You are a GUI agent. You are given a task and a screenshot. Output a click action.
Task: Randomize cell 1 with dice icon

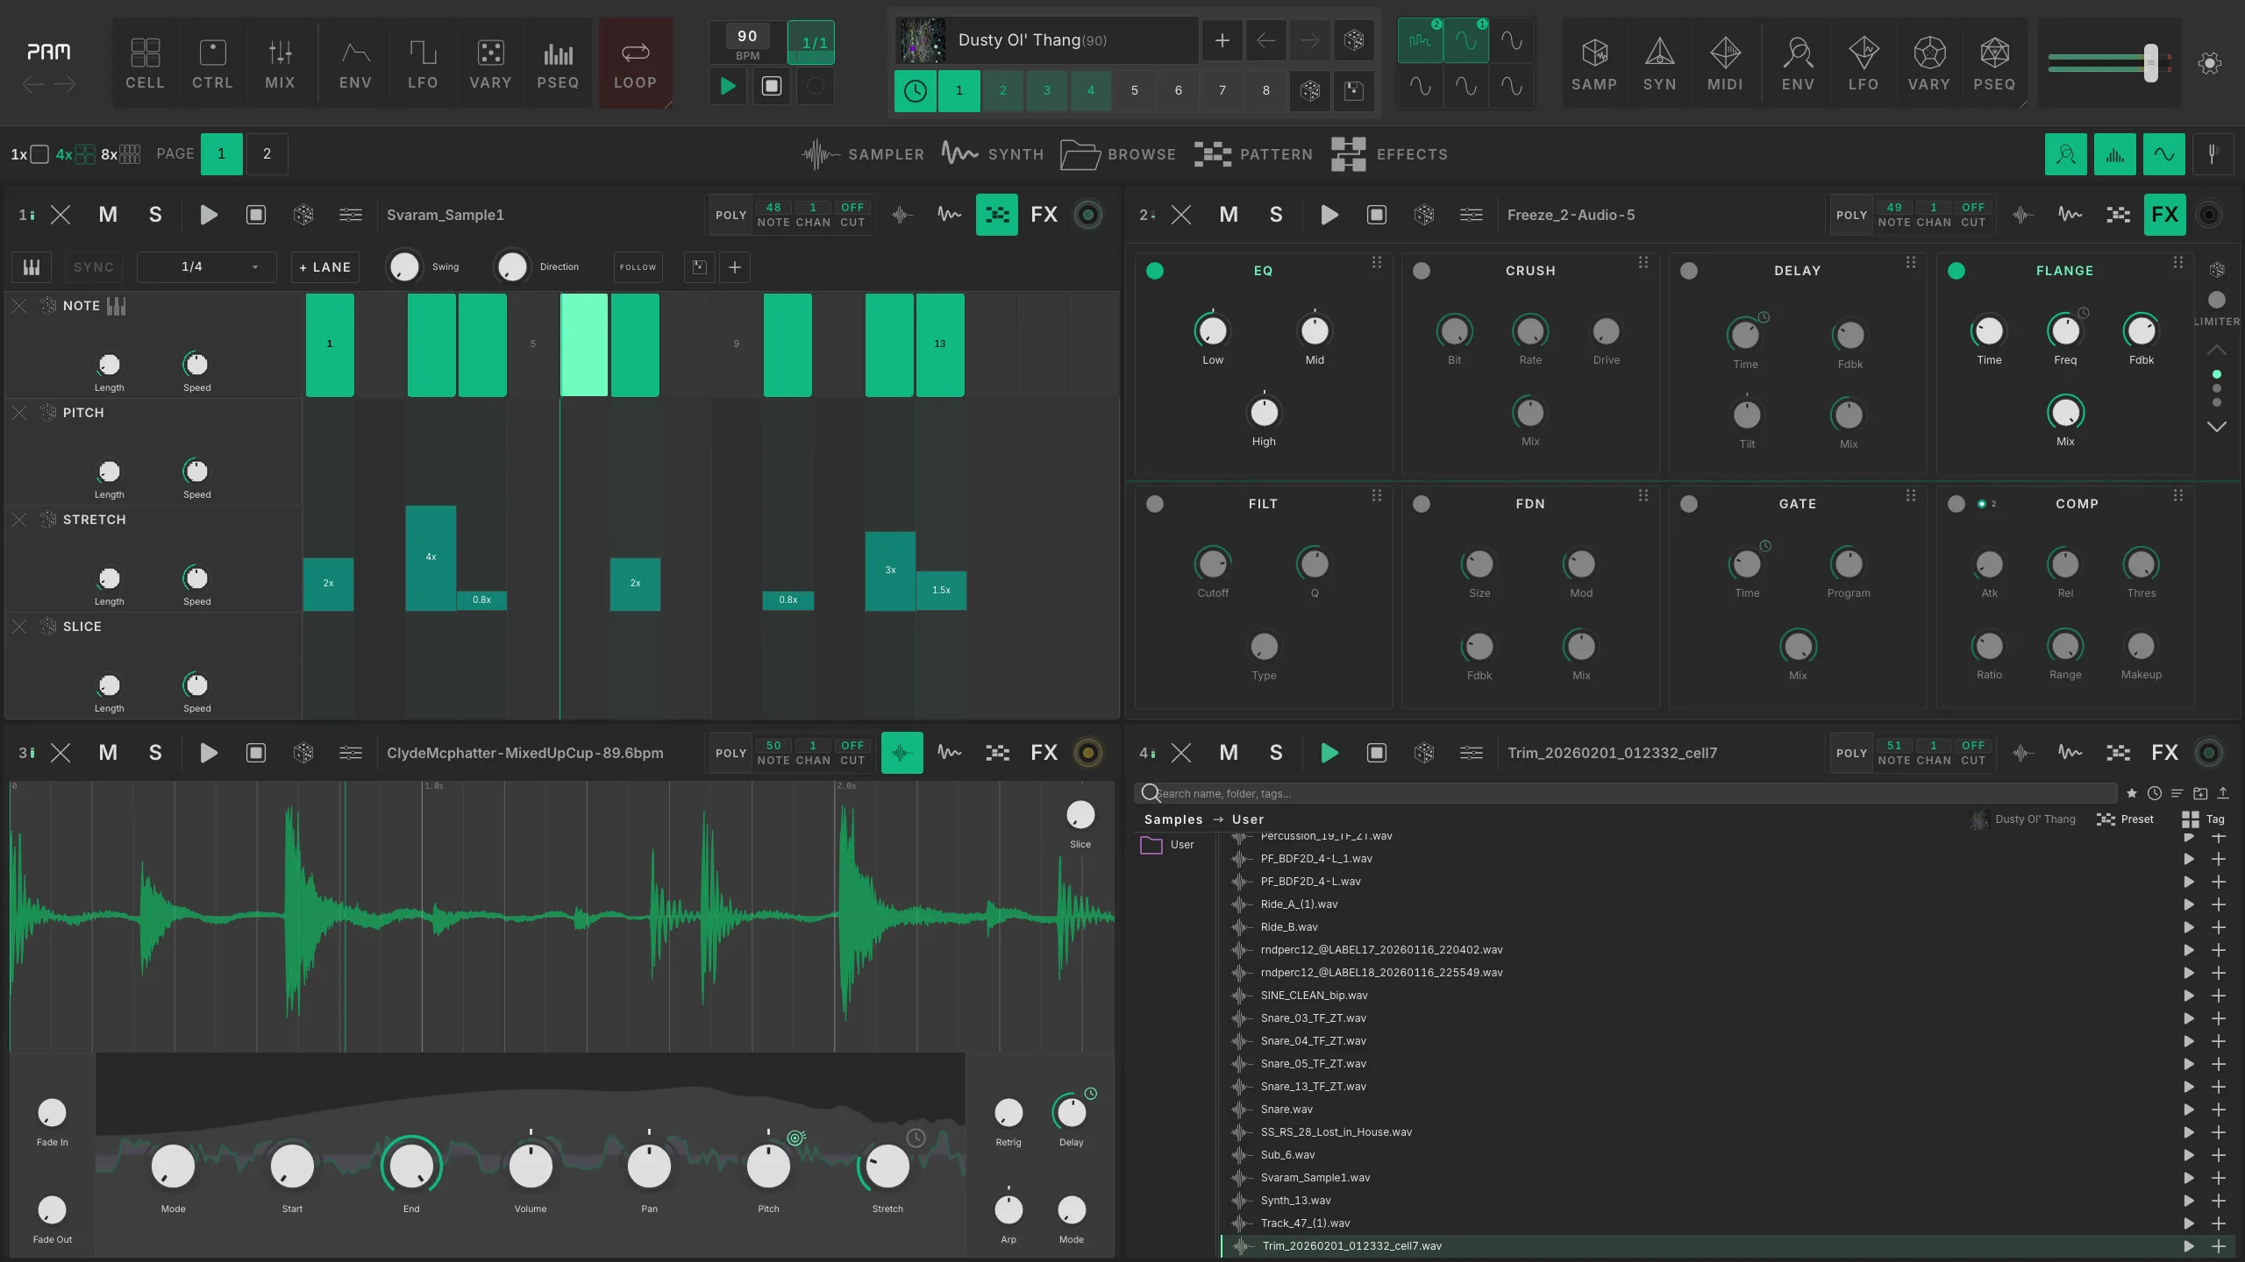point(303,215)
